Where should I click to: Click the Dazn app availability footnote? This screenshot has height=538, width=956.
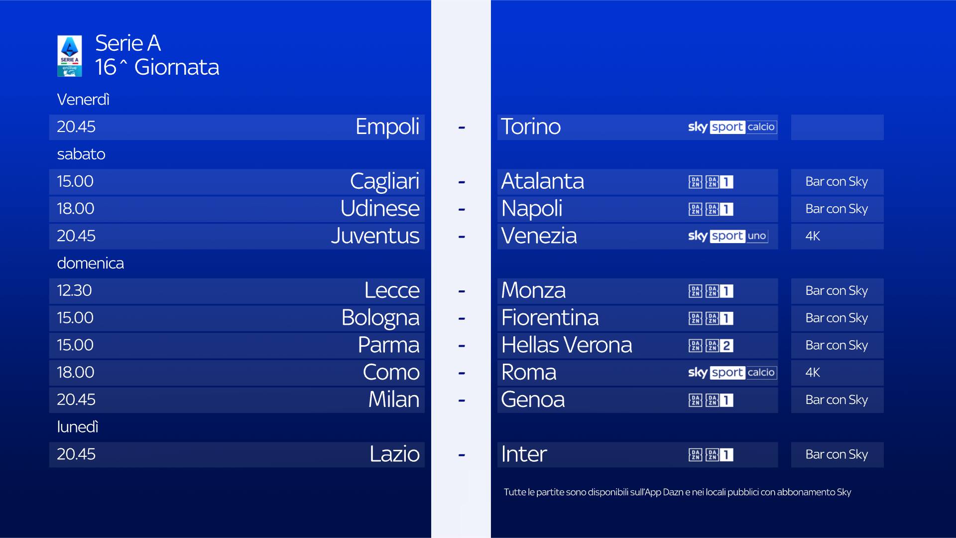pos(677,492)
